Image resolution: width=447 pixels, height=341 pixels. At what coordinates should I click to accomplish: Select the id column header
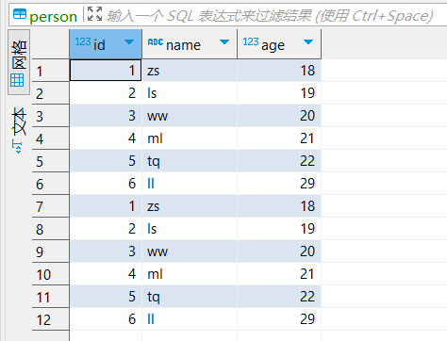[x=106, y=44]
